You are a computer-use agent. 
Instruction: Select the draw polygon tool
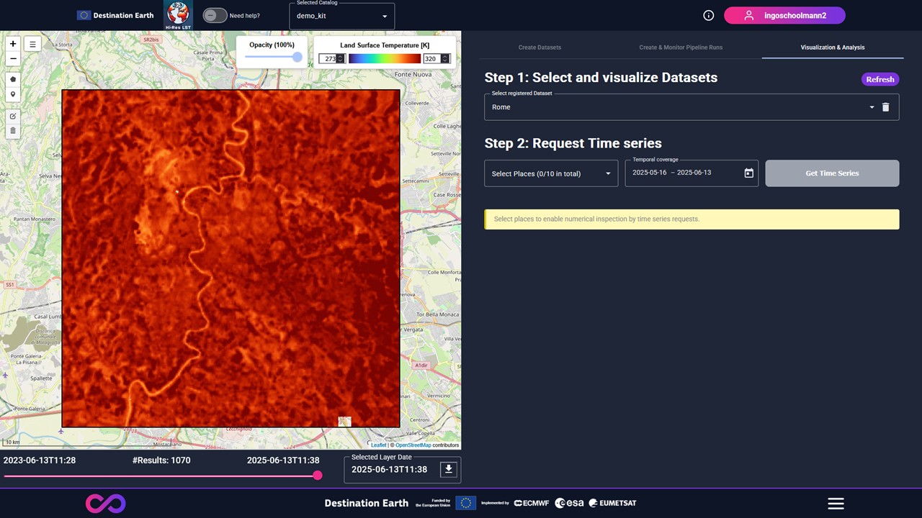tap(13, 79)
